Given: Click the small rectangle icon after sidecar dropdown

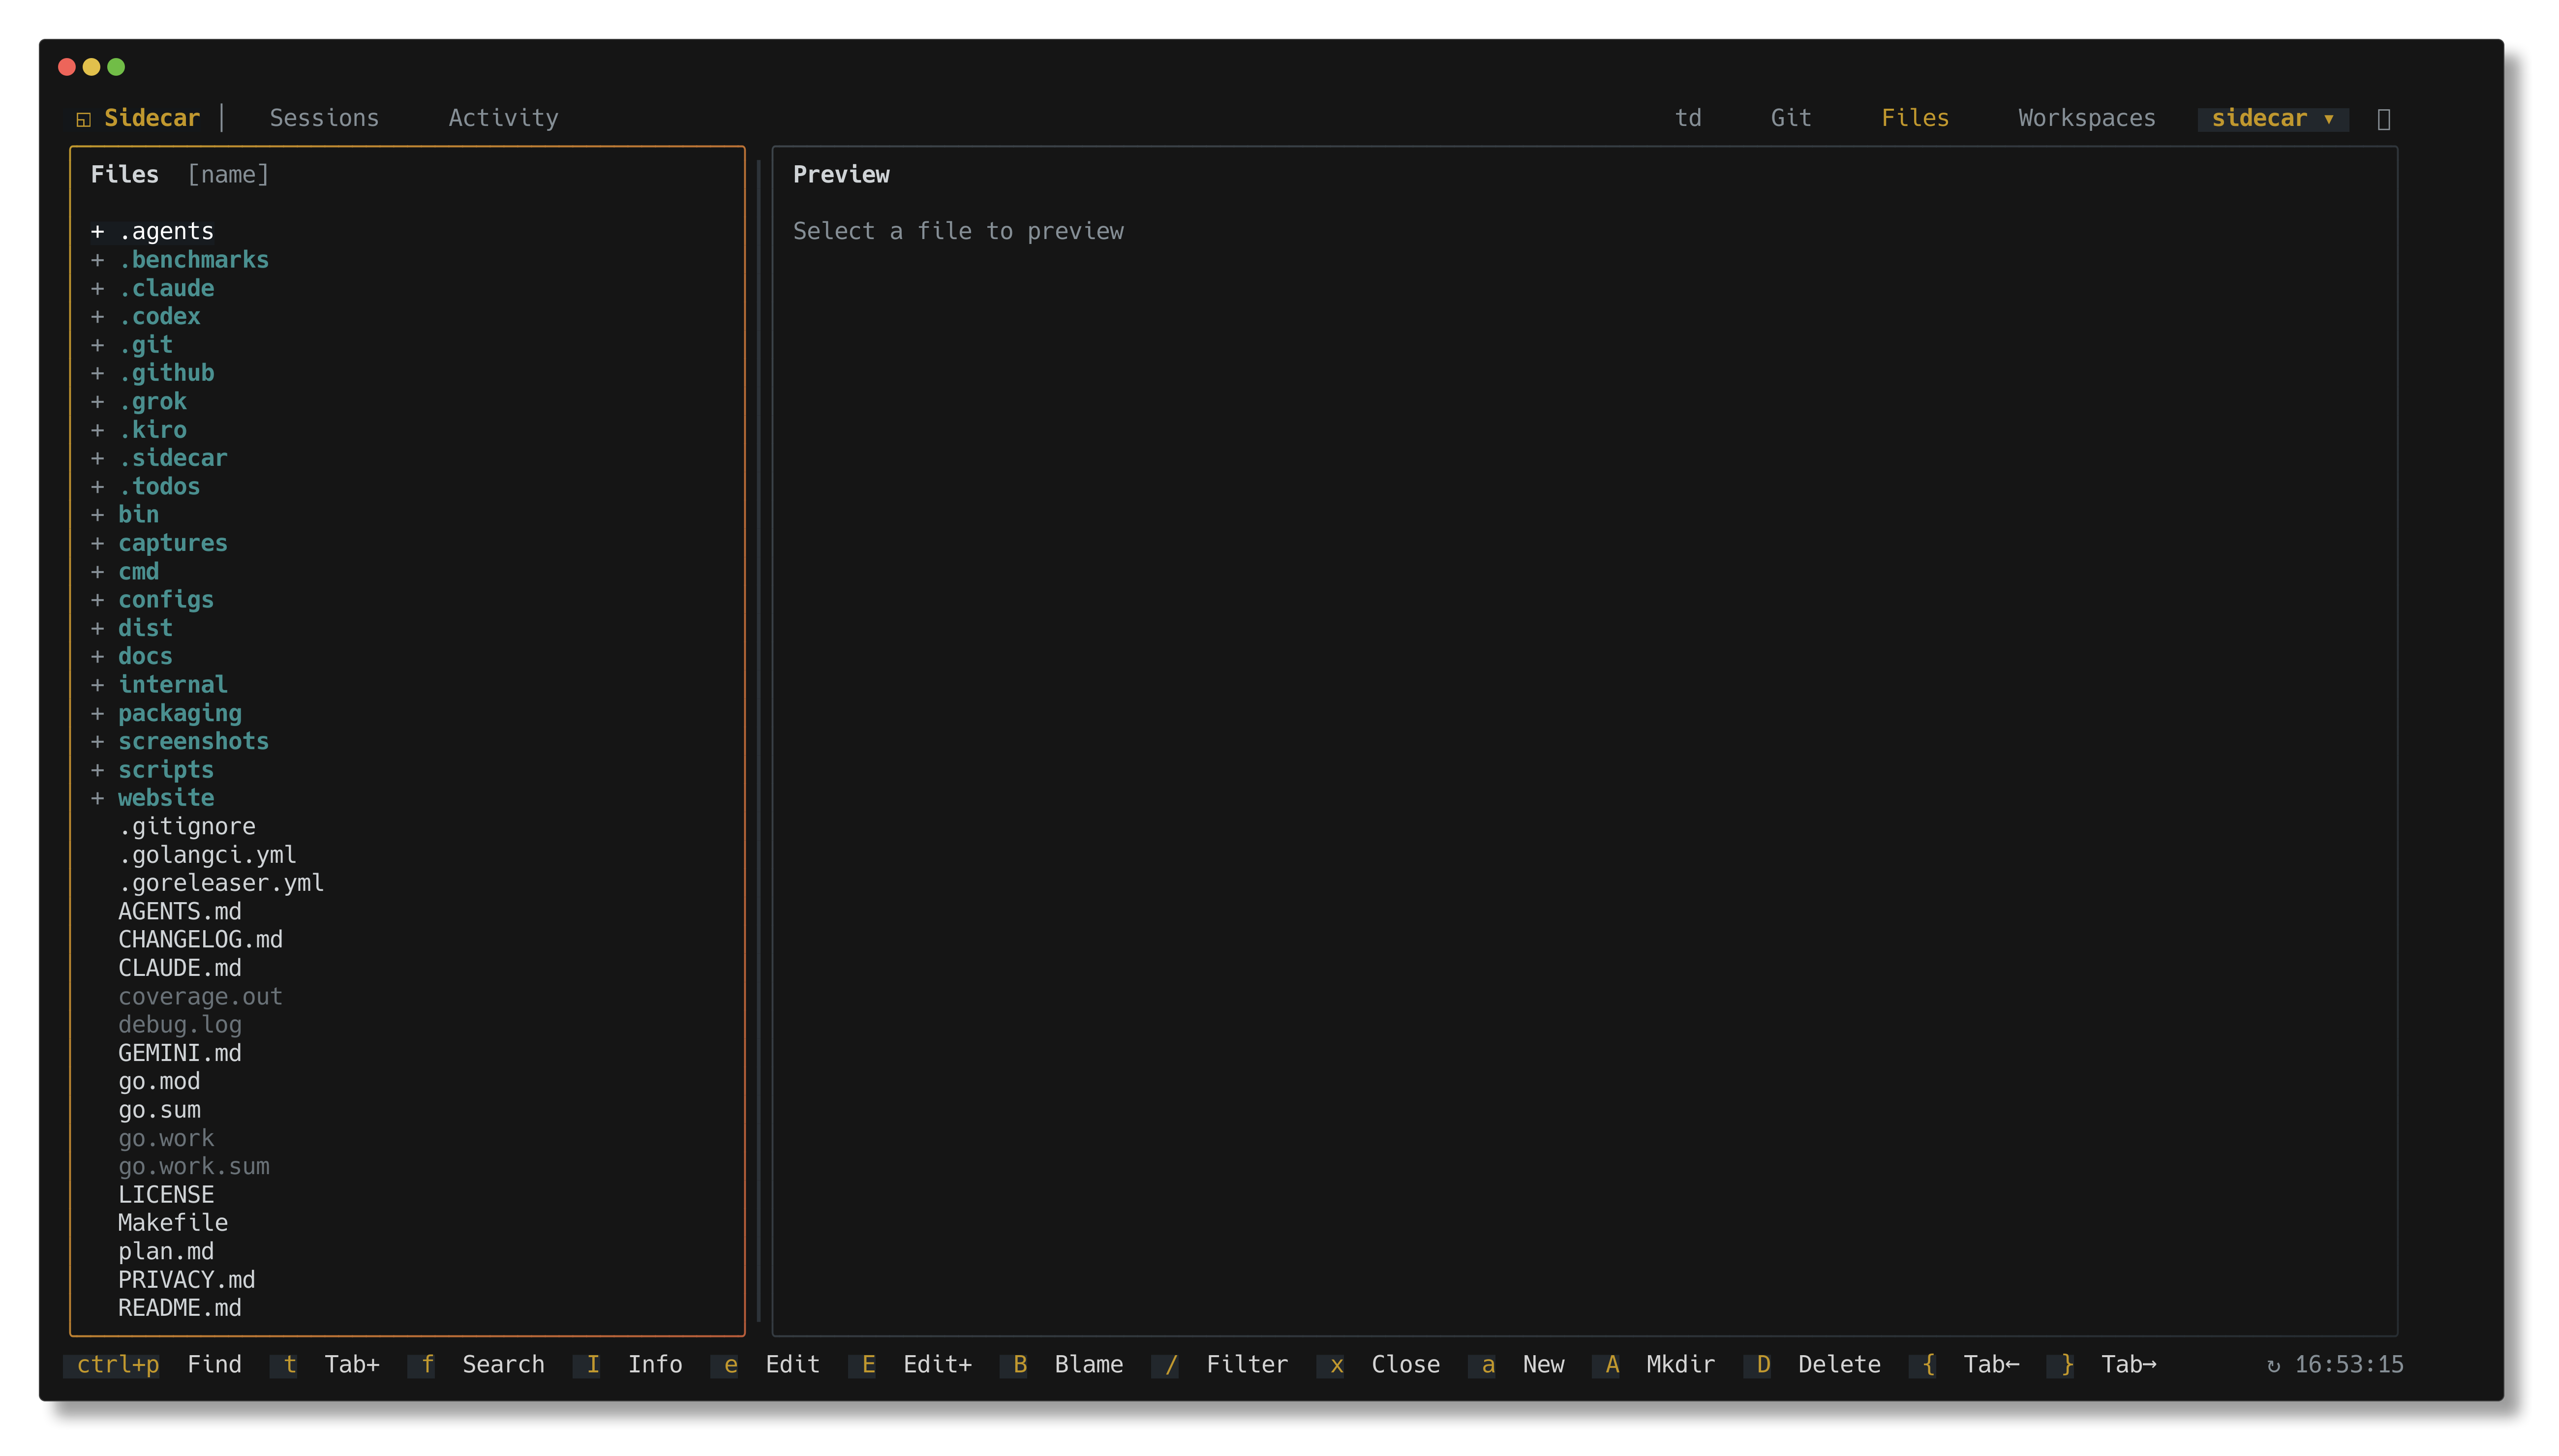Looking at the screenshot, I should (x=2384, y=119).
